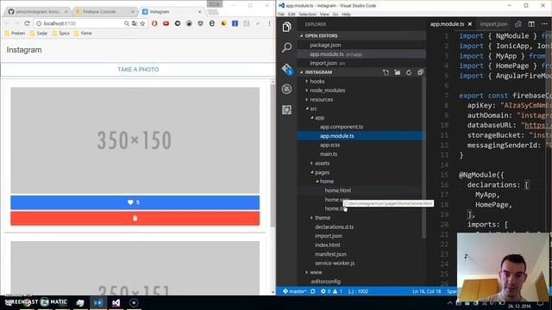Open the Help menu in VS Code
Viewport: 552px width, 310px height.
click(346, 15)
